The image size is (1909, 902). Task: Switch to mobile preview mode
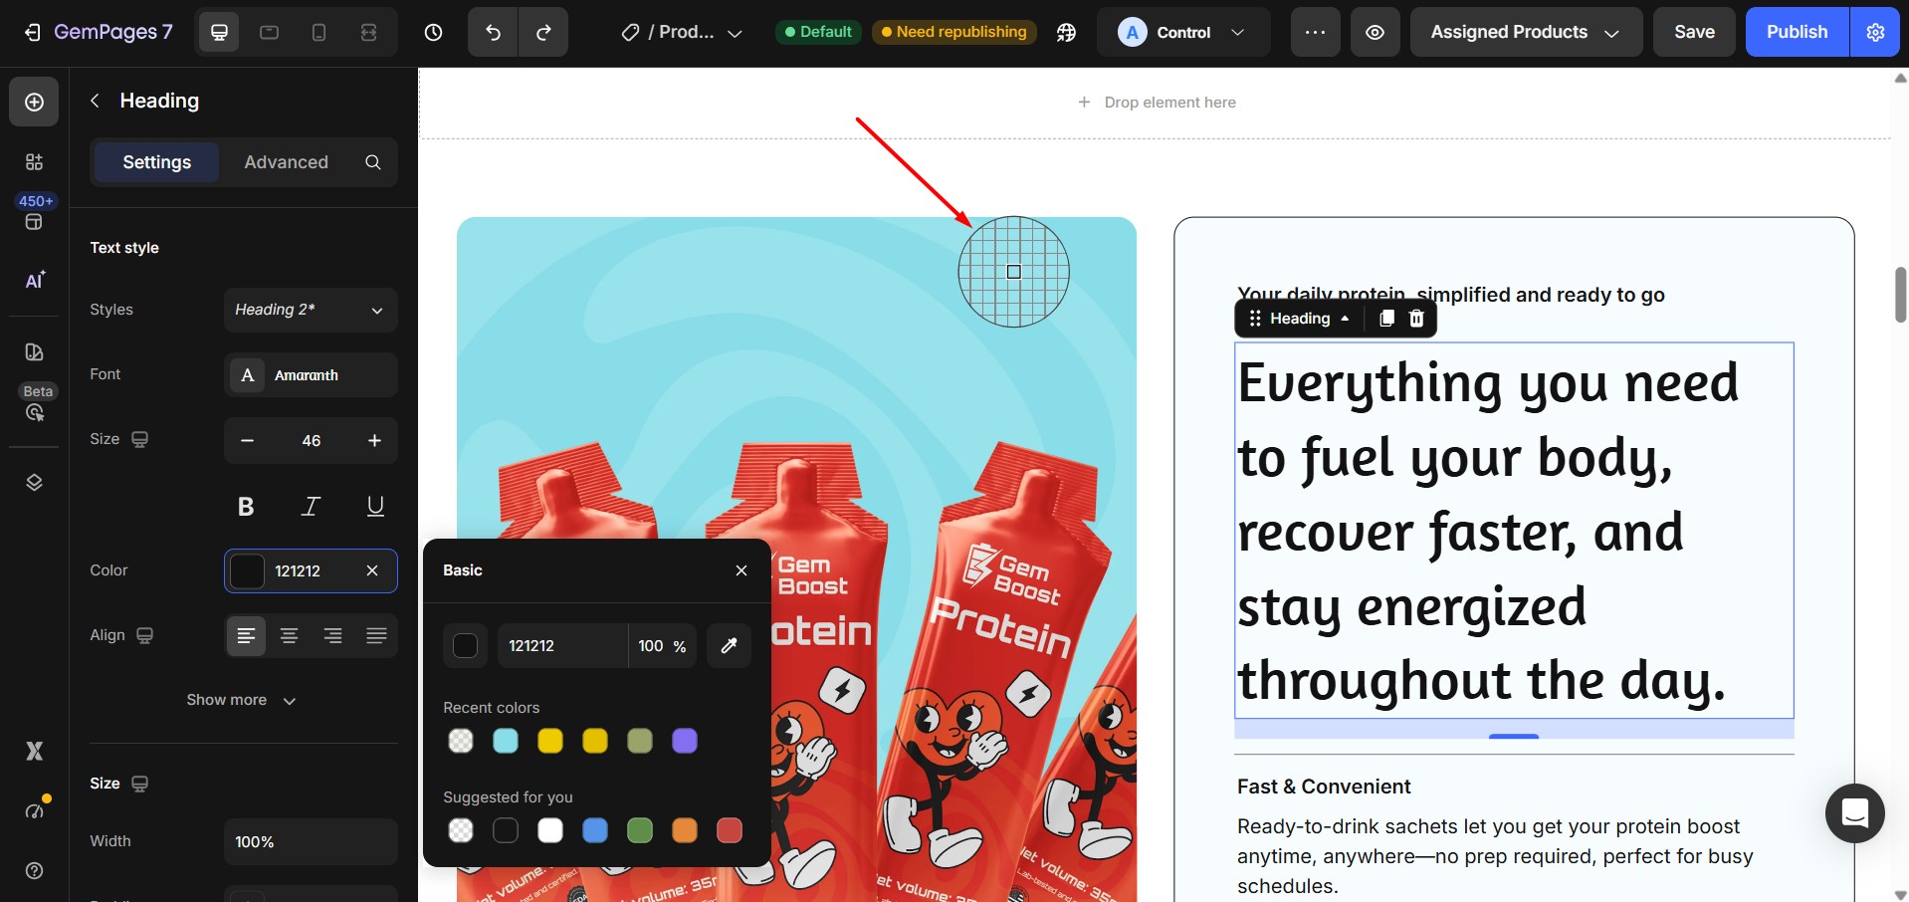tap(318, 32)
